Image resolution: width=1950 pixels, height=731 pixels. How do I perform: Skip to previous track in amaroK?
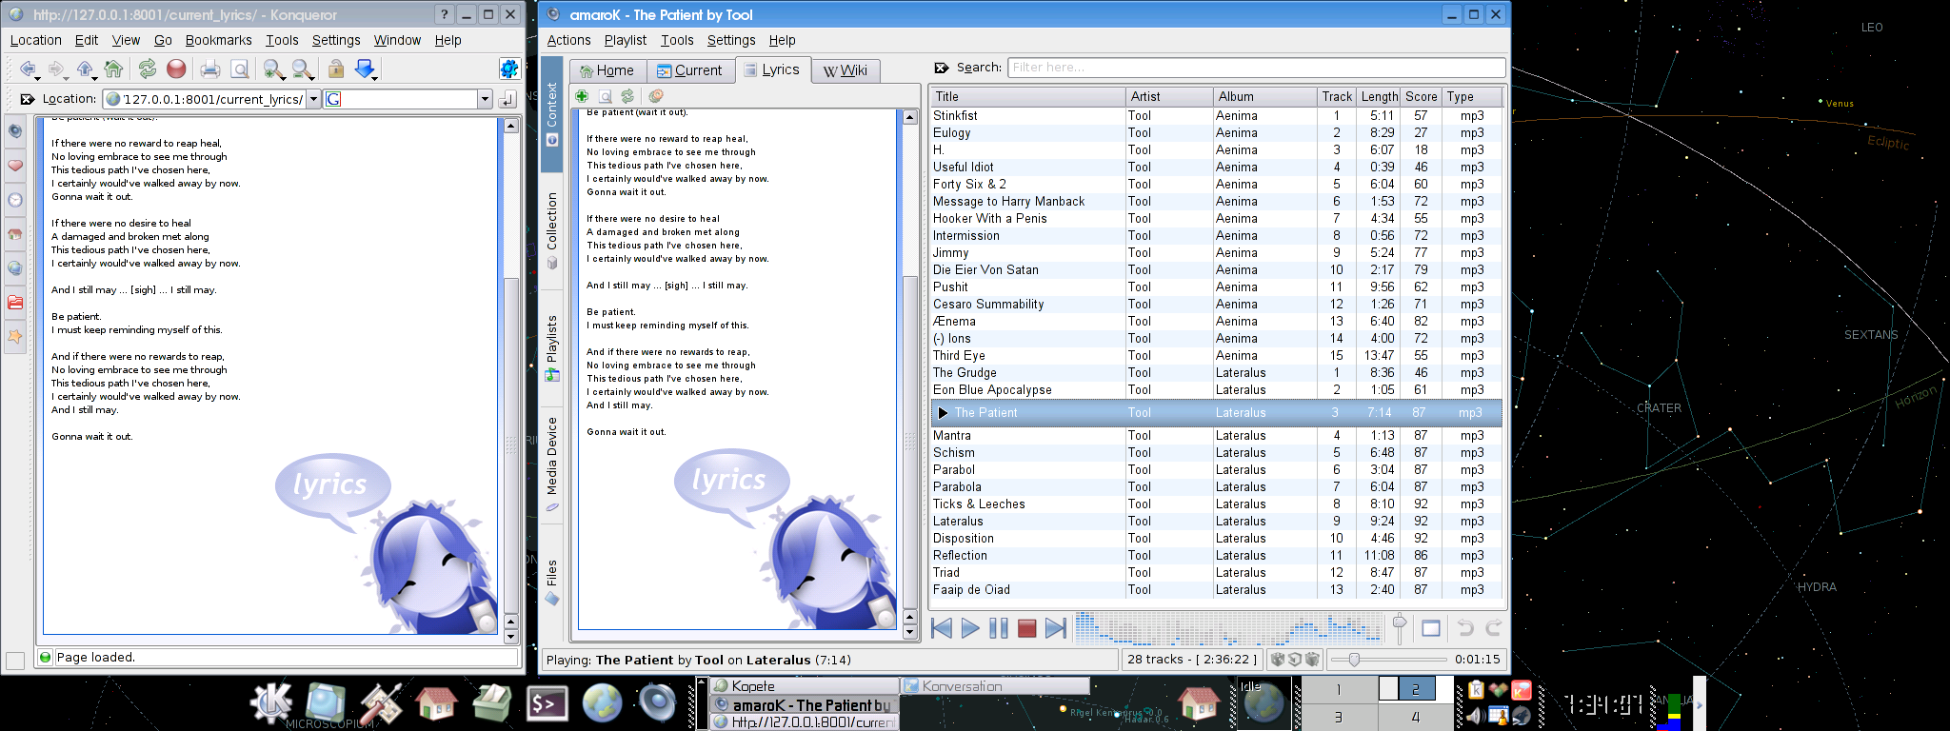point(941,628)
